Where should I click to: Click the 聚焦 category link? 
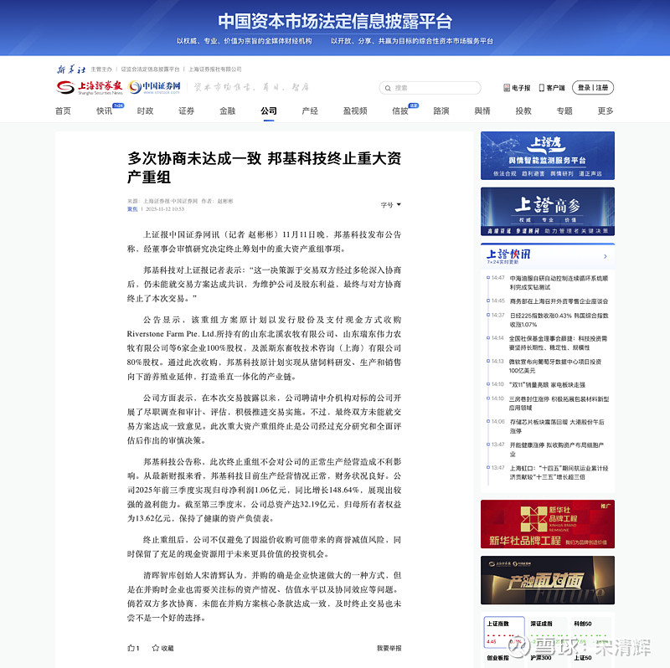click(x=132, y=209)
